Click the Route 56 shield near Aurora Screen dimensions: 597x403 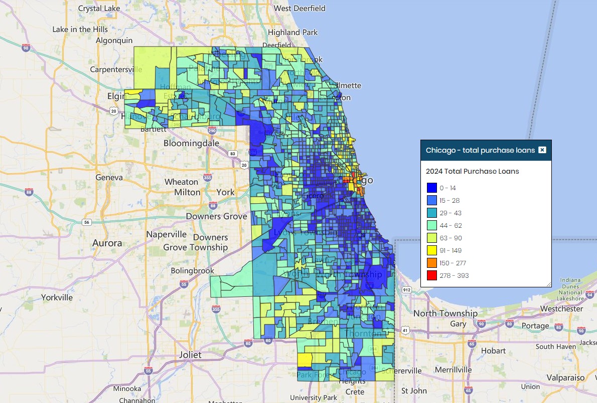(x=87, y=222)
